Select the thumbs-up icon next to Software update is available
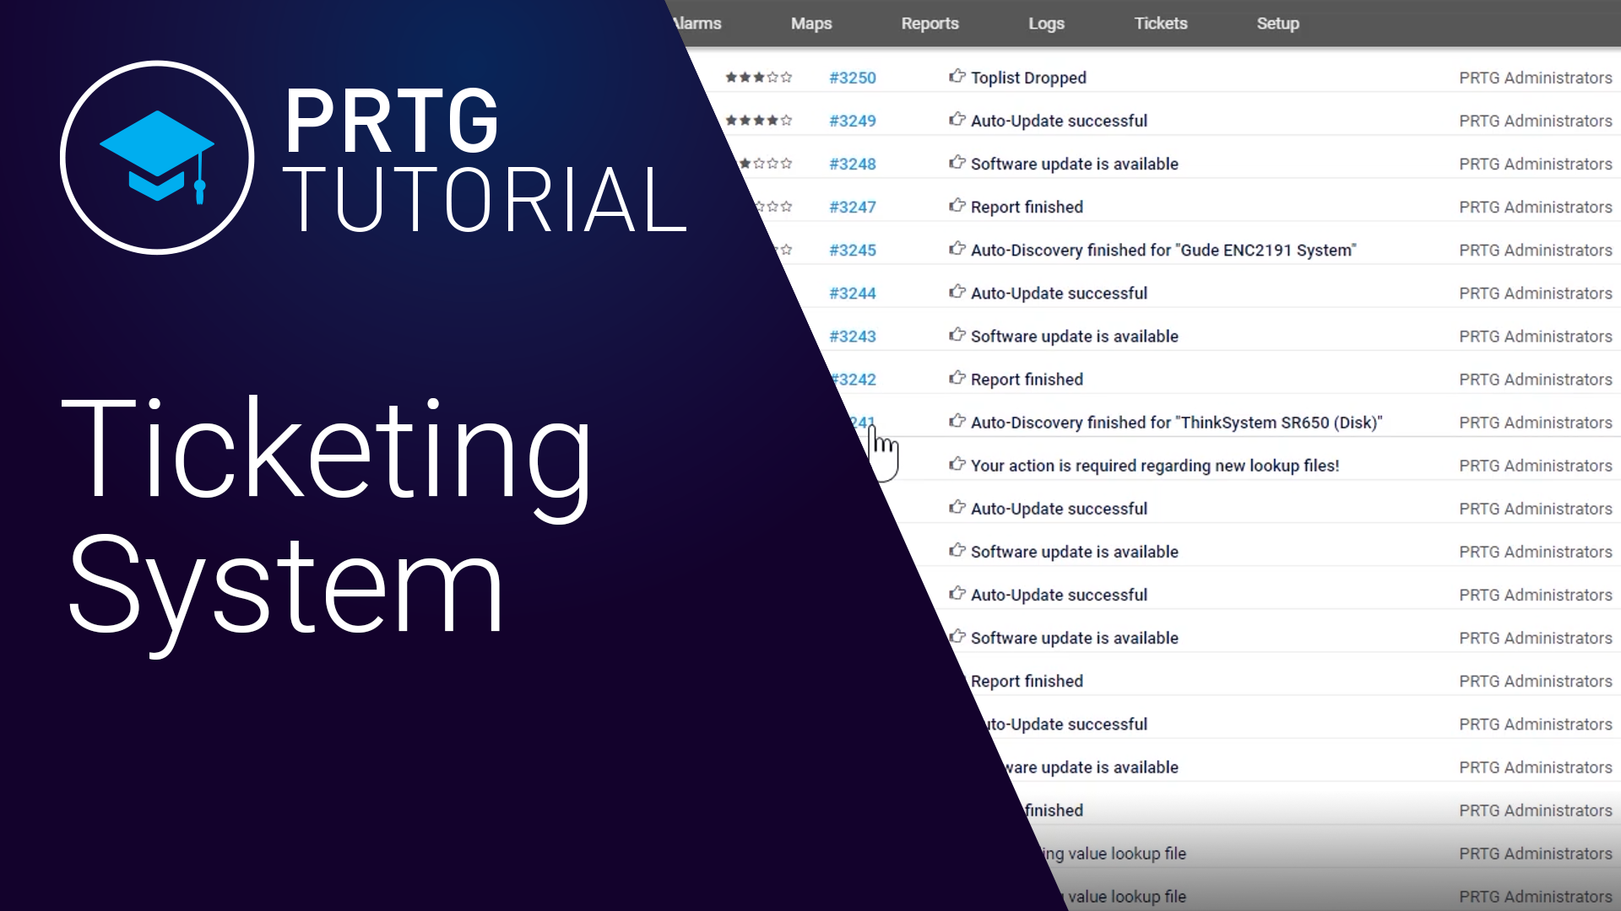The width and height of the screenshot is (1621, 911). 957,164
